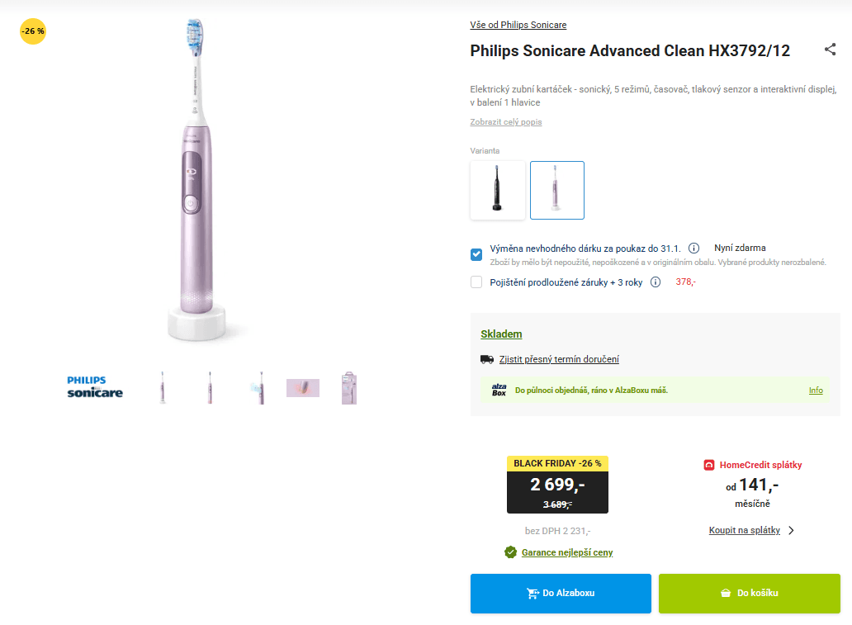852x625 pixels.
Task: Expand the full product description with Zobrazit celý popis
Action: (505, 121)
